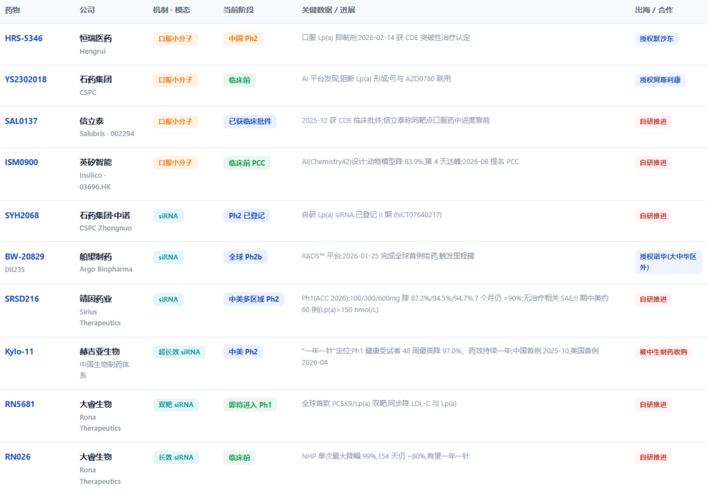
Task: Click siRNA tag in SRSD216 row
Action: 168,299
